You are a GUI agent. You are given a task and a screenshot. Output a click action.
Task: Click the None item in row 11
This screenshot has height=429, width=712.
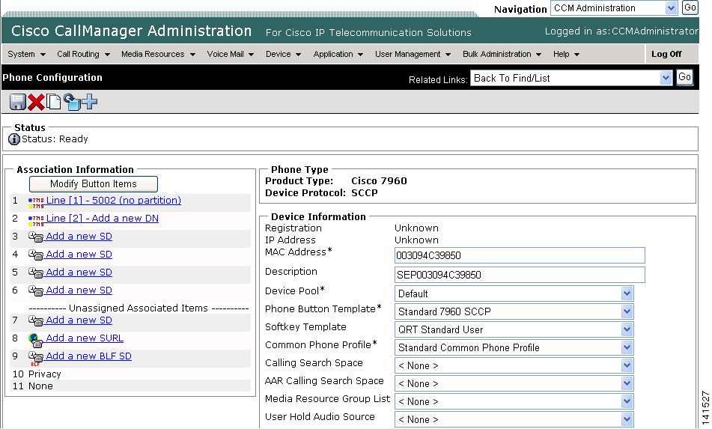(x=40, y=386)
